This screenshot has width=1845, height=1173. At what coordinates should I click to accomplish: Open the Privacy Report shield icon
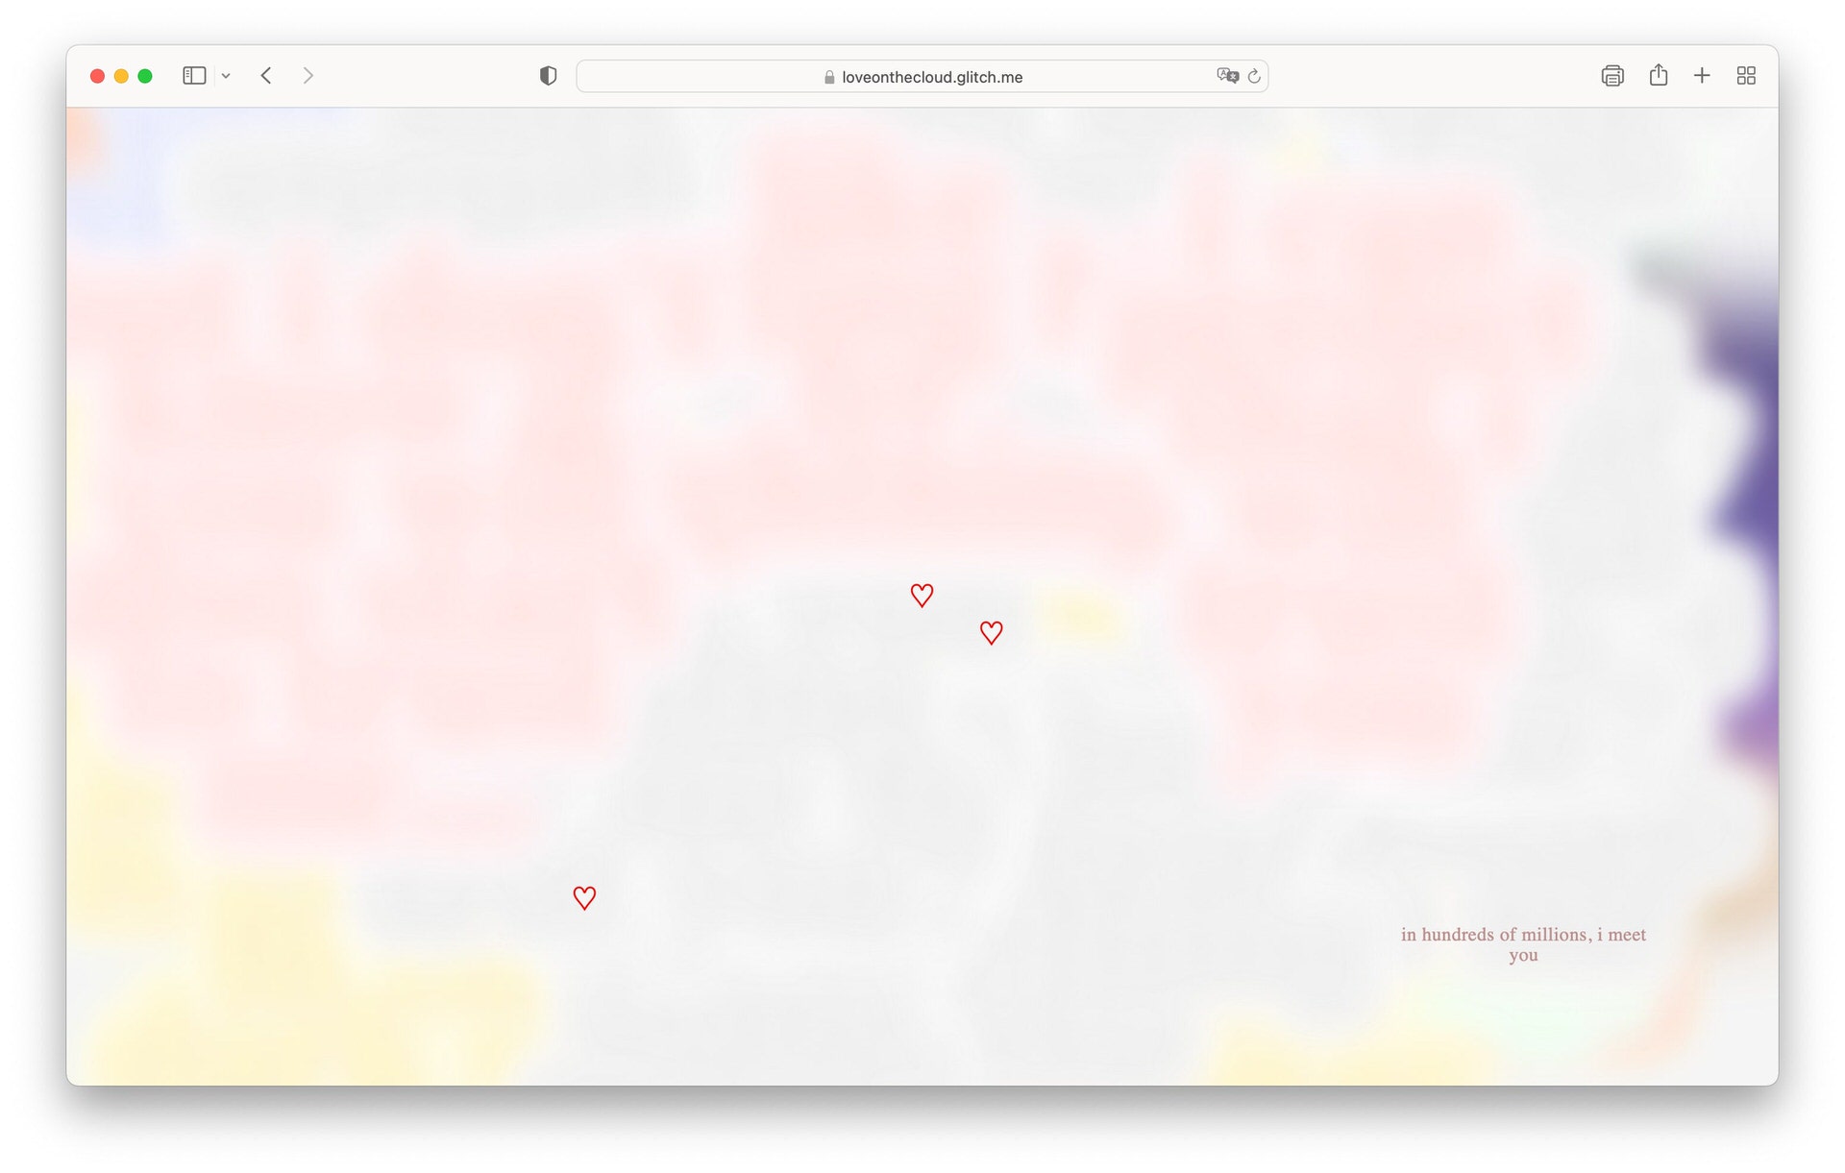click(548, 76)
